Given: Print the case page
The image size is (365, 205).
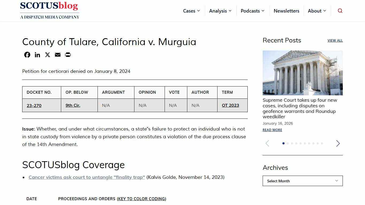Looking at the screenshot, I should [x=68, y=55].
